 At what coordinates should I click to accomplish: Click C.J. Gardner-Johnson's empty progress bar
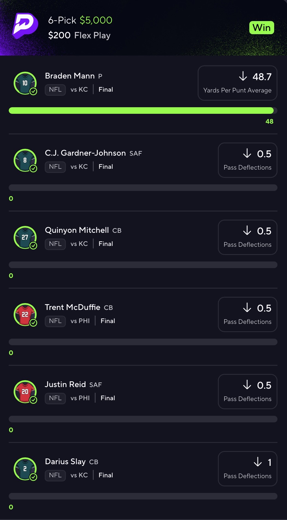point(143,188)
